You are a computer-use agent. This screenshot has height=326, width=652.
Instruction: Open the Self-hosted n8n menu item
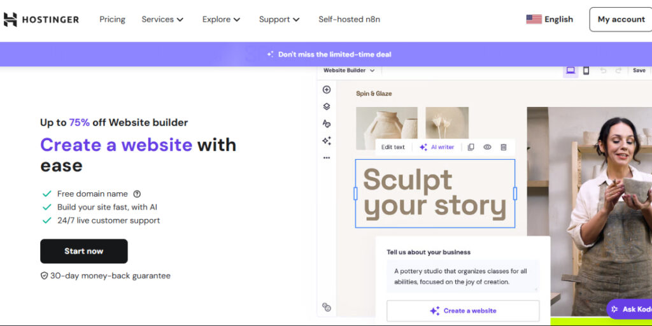tap(349, 19)
